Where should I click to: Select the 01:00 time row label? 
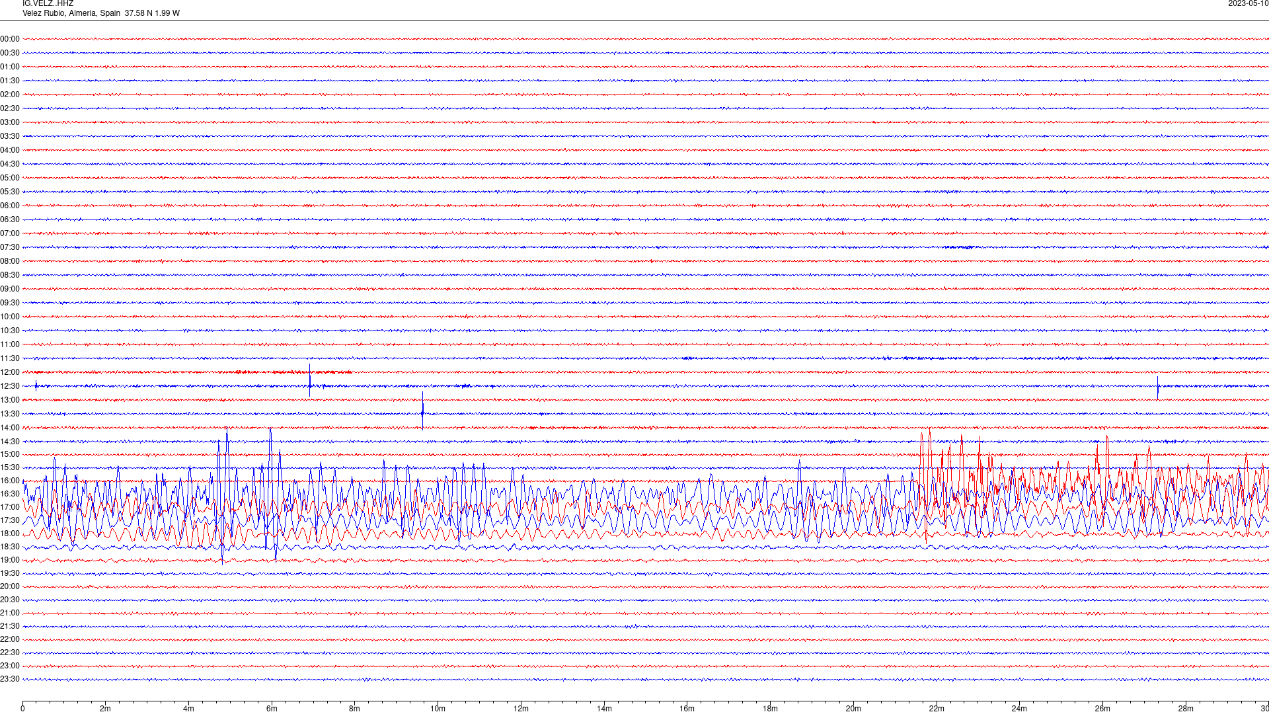[10, 67]
